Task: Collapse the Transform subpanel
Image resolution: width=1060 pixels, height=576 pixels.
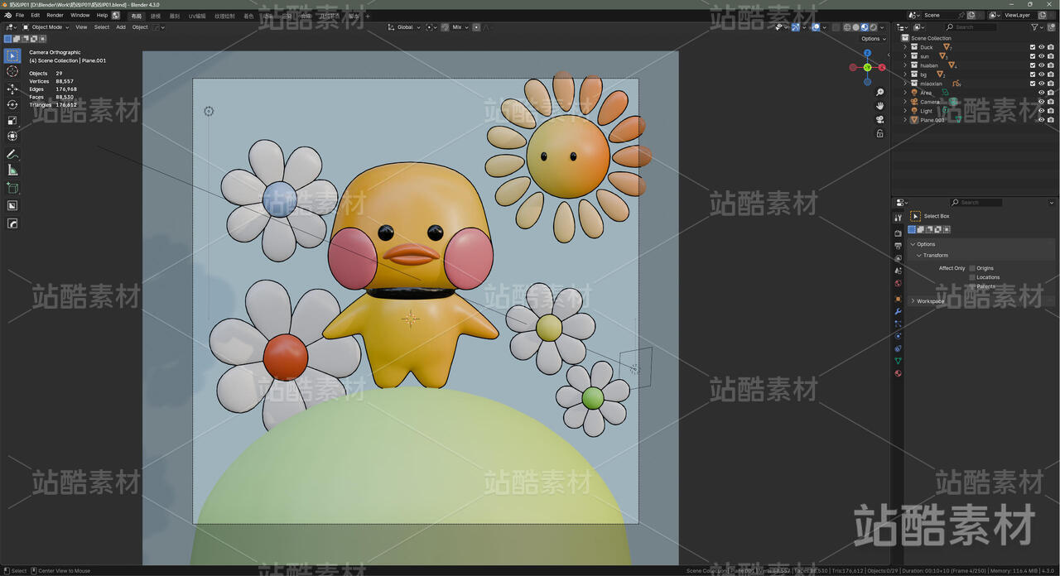Action: [918, 256]
